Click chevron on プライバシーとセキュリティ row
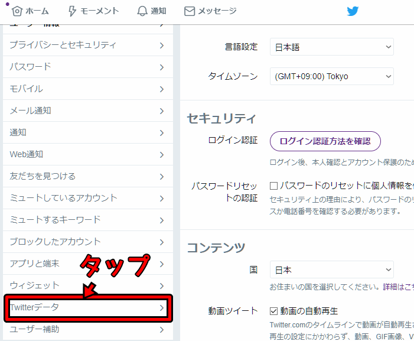This screenshot has height=341, width=414. click(x=162, y=46)
